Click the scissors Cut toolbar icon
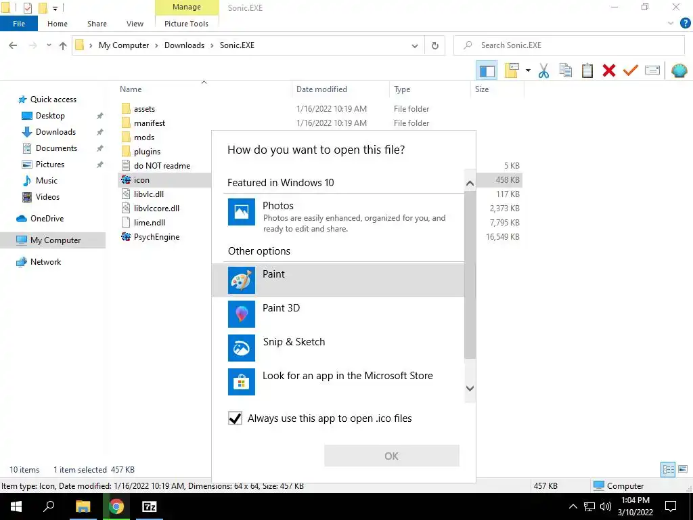The height and width of the screenshot is (520, 693). coord(543,70)
